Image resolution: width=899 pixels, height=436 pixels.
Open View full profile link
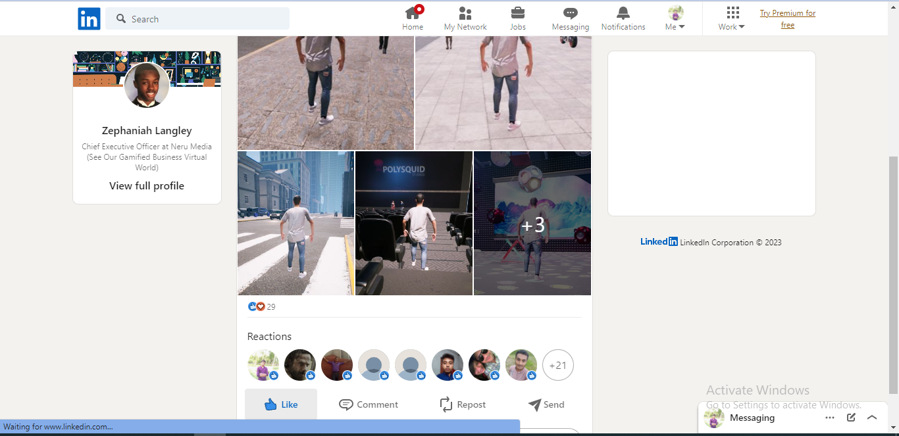pyautogui.click(x=147, y=186)
